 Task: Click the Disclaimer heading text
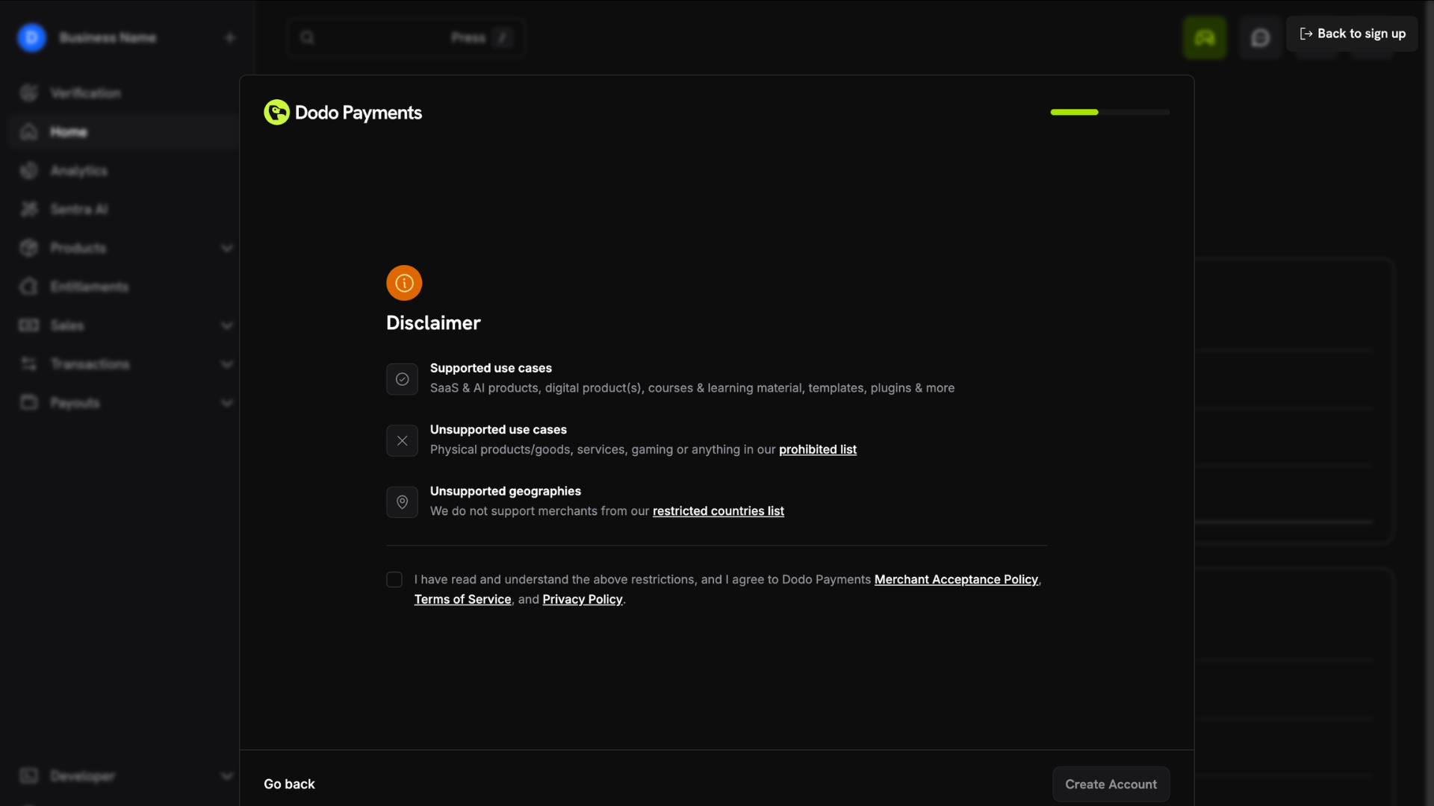point(433,323)
